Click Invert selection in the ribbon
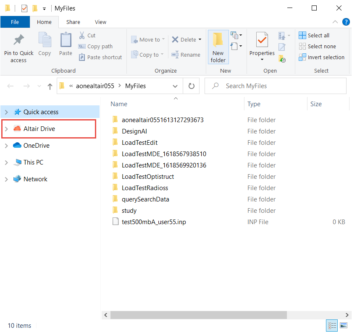This screenshot has width=352, height=332. click(321, 57)
